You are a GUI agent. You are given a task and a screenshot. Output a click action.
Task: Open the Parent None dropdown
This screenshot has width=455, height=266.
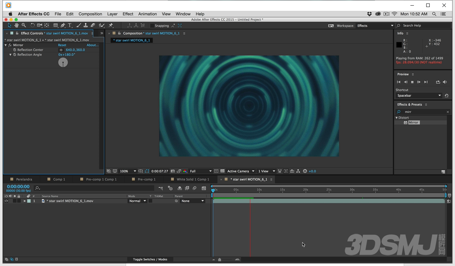click(x=192, y=201)
